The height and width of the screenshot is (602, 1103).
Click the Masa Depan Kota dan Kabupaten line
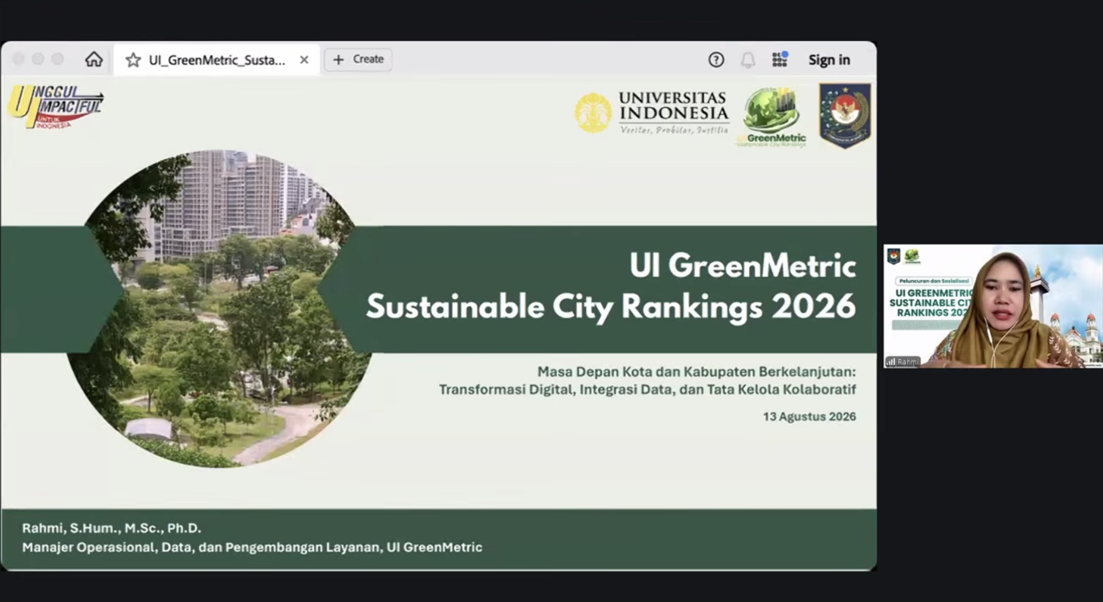[697, 372]
